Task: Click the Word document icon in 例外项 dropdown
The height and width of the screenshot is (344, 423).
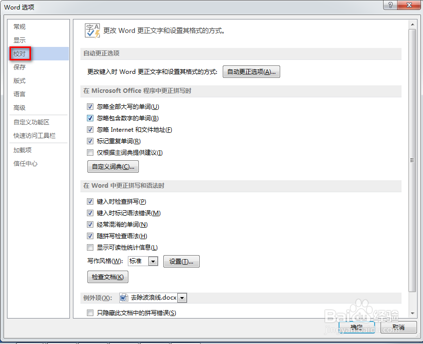Action: pyautogui.click(x=124, y=298)
